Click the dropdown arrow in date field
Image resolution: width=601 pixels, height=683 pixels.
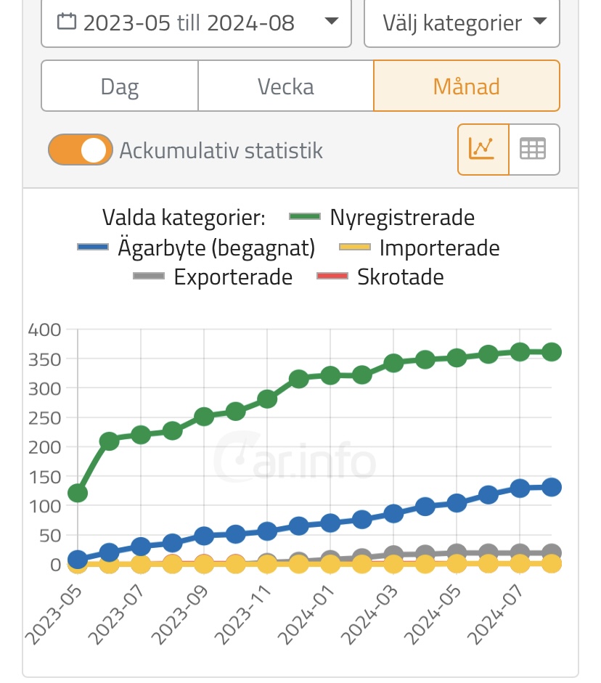coord(332,22)
